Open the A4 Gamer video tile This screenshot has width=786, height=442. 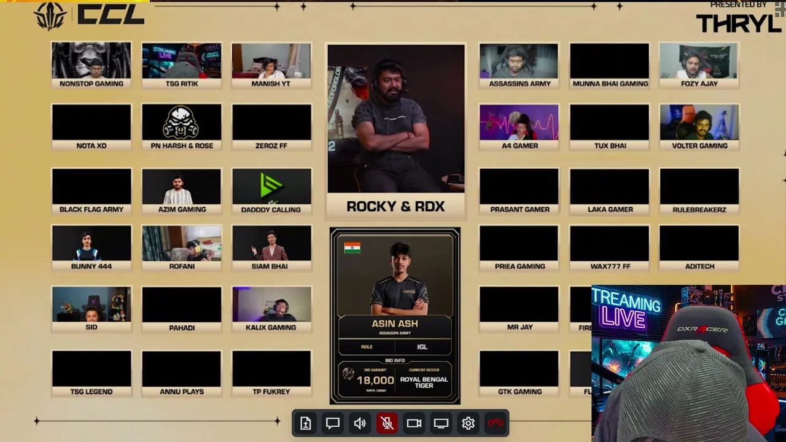[x=519, y=127]
